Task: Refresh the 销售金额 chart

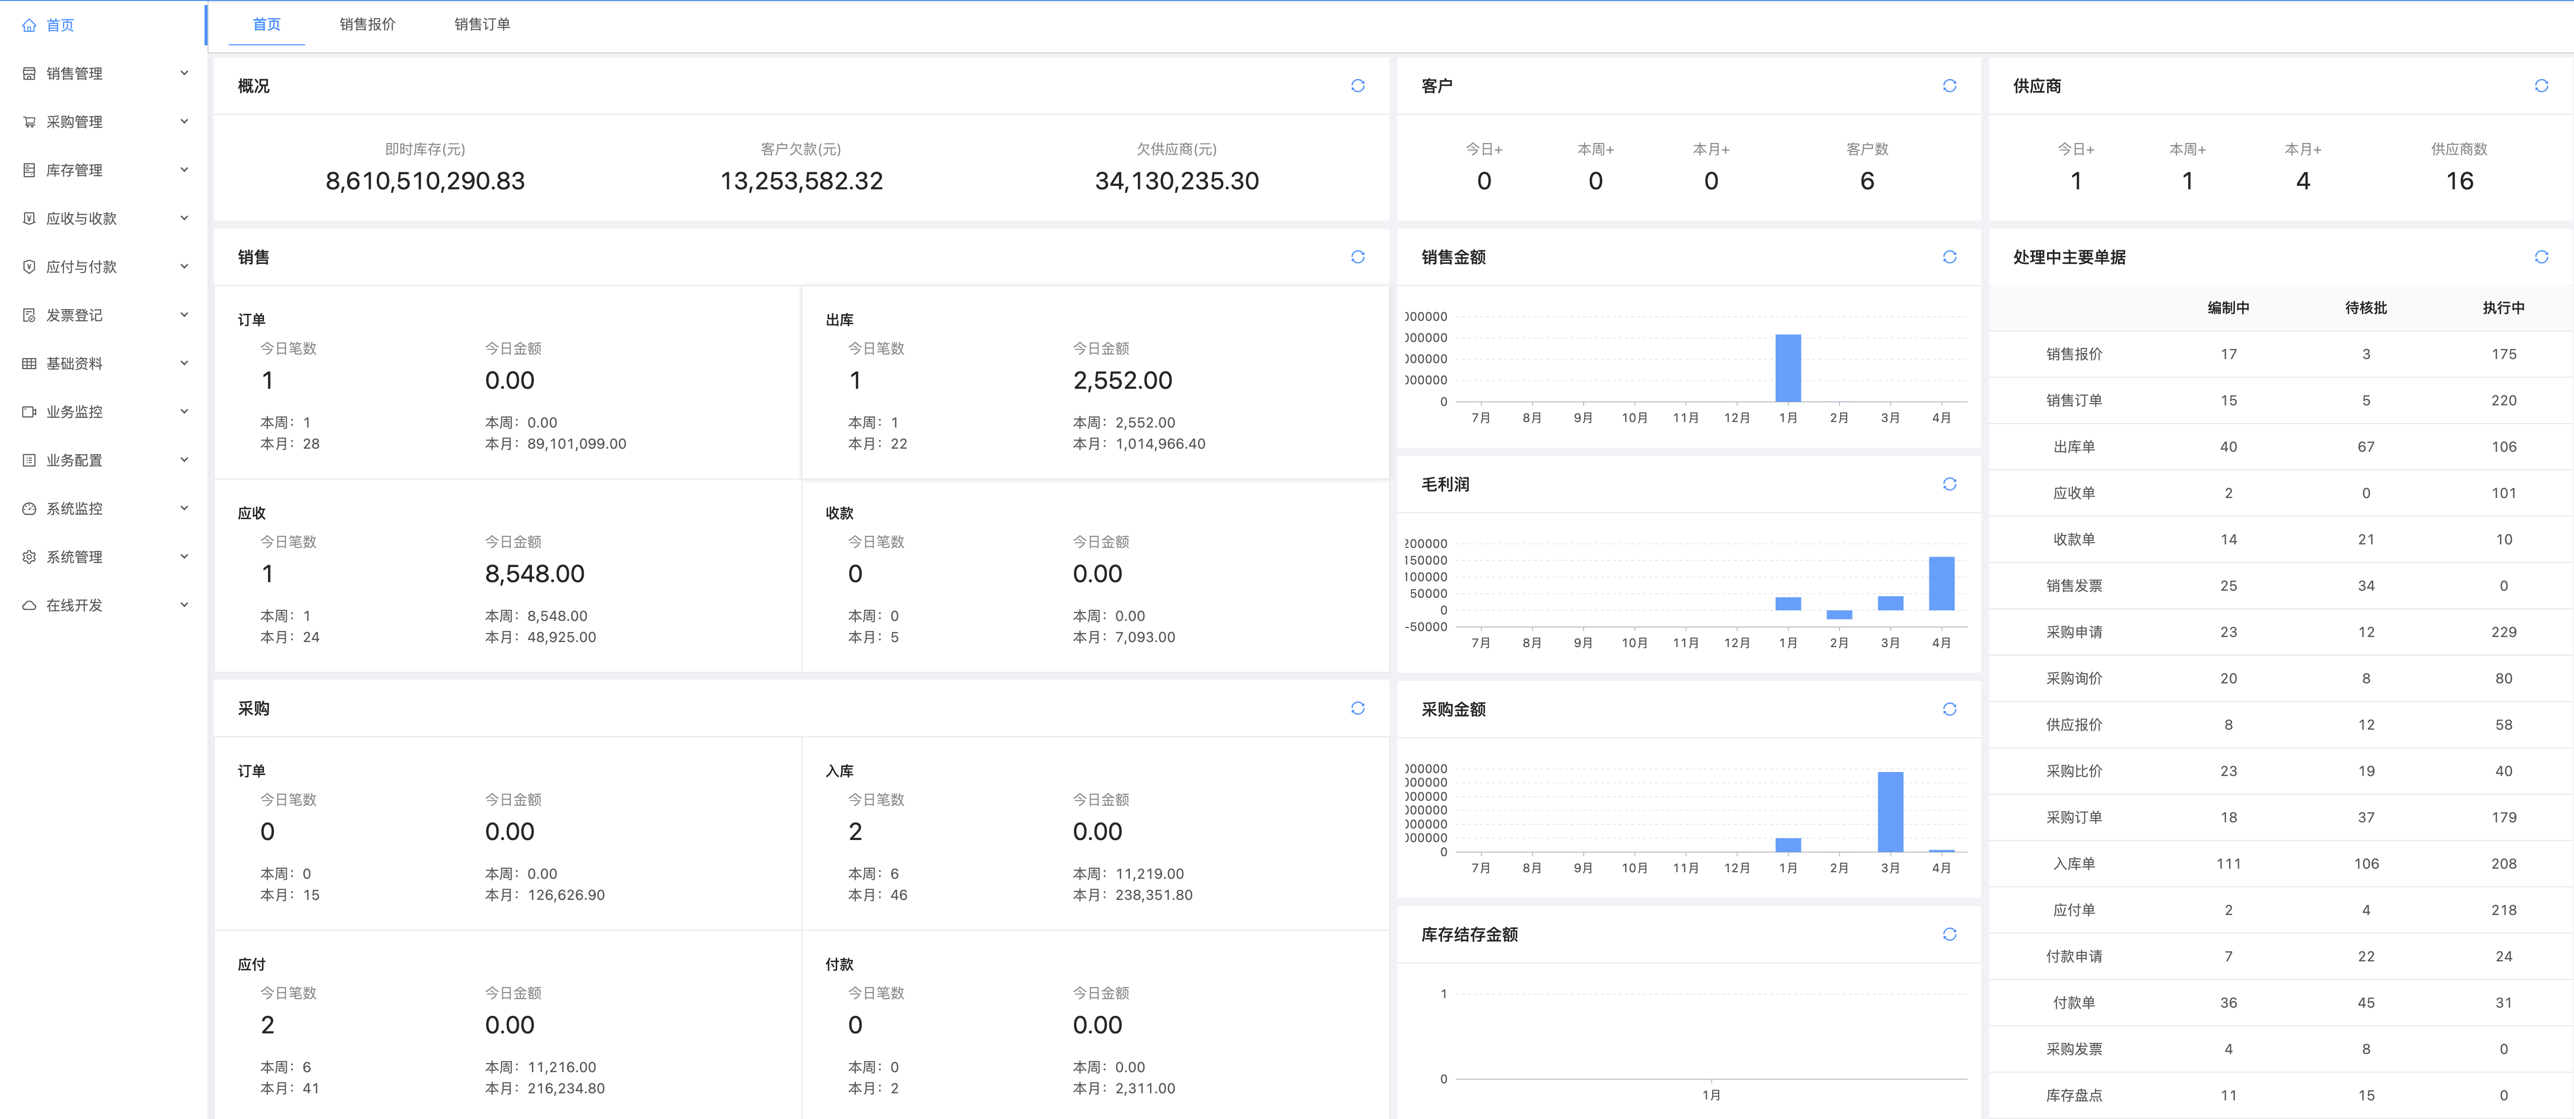Action: click(x=1949, y=257)
